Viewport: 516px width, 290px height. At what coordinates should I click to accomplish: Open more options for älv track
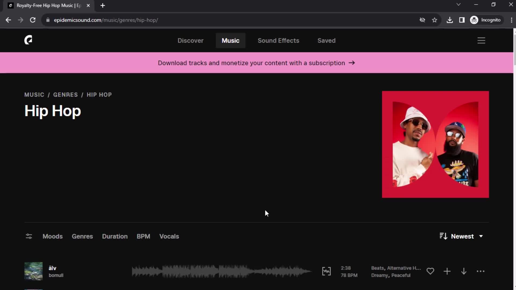480,271
